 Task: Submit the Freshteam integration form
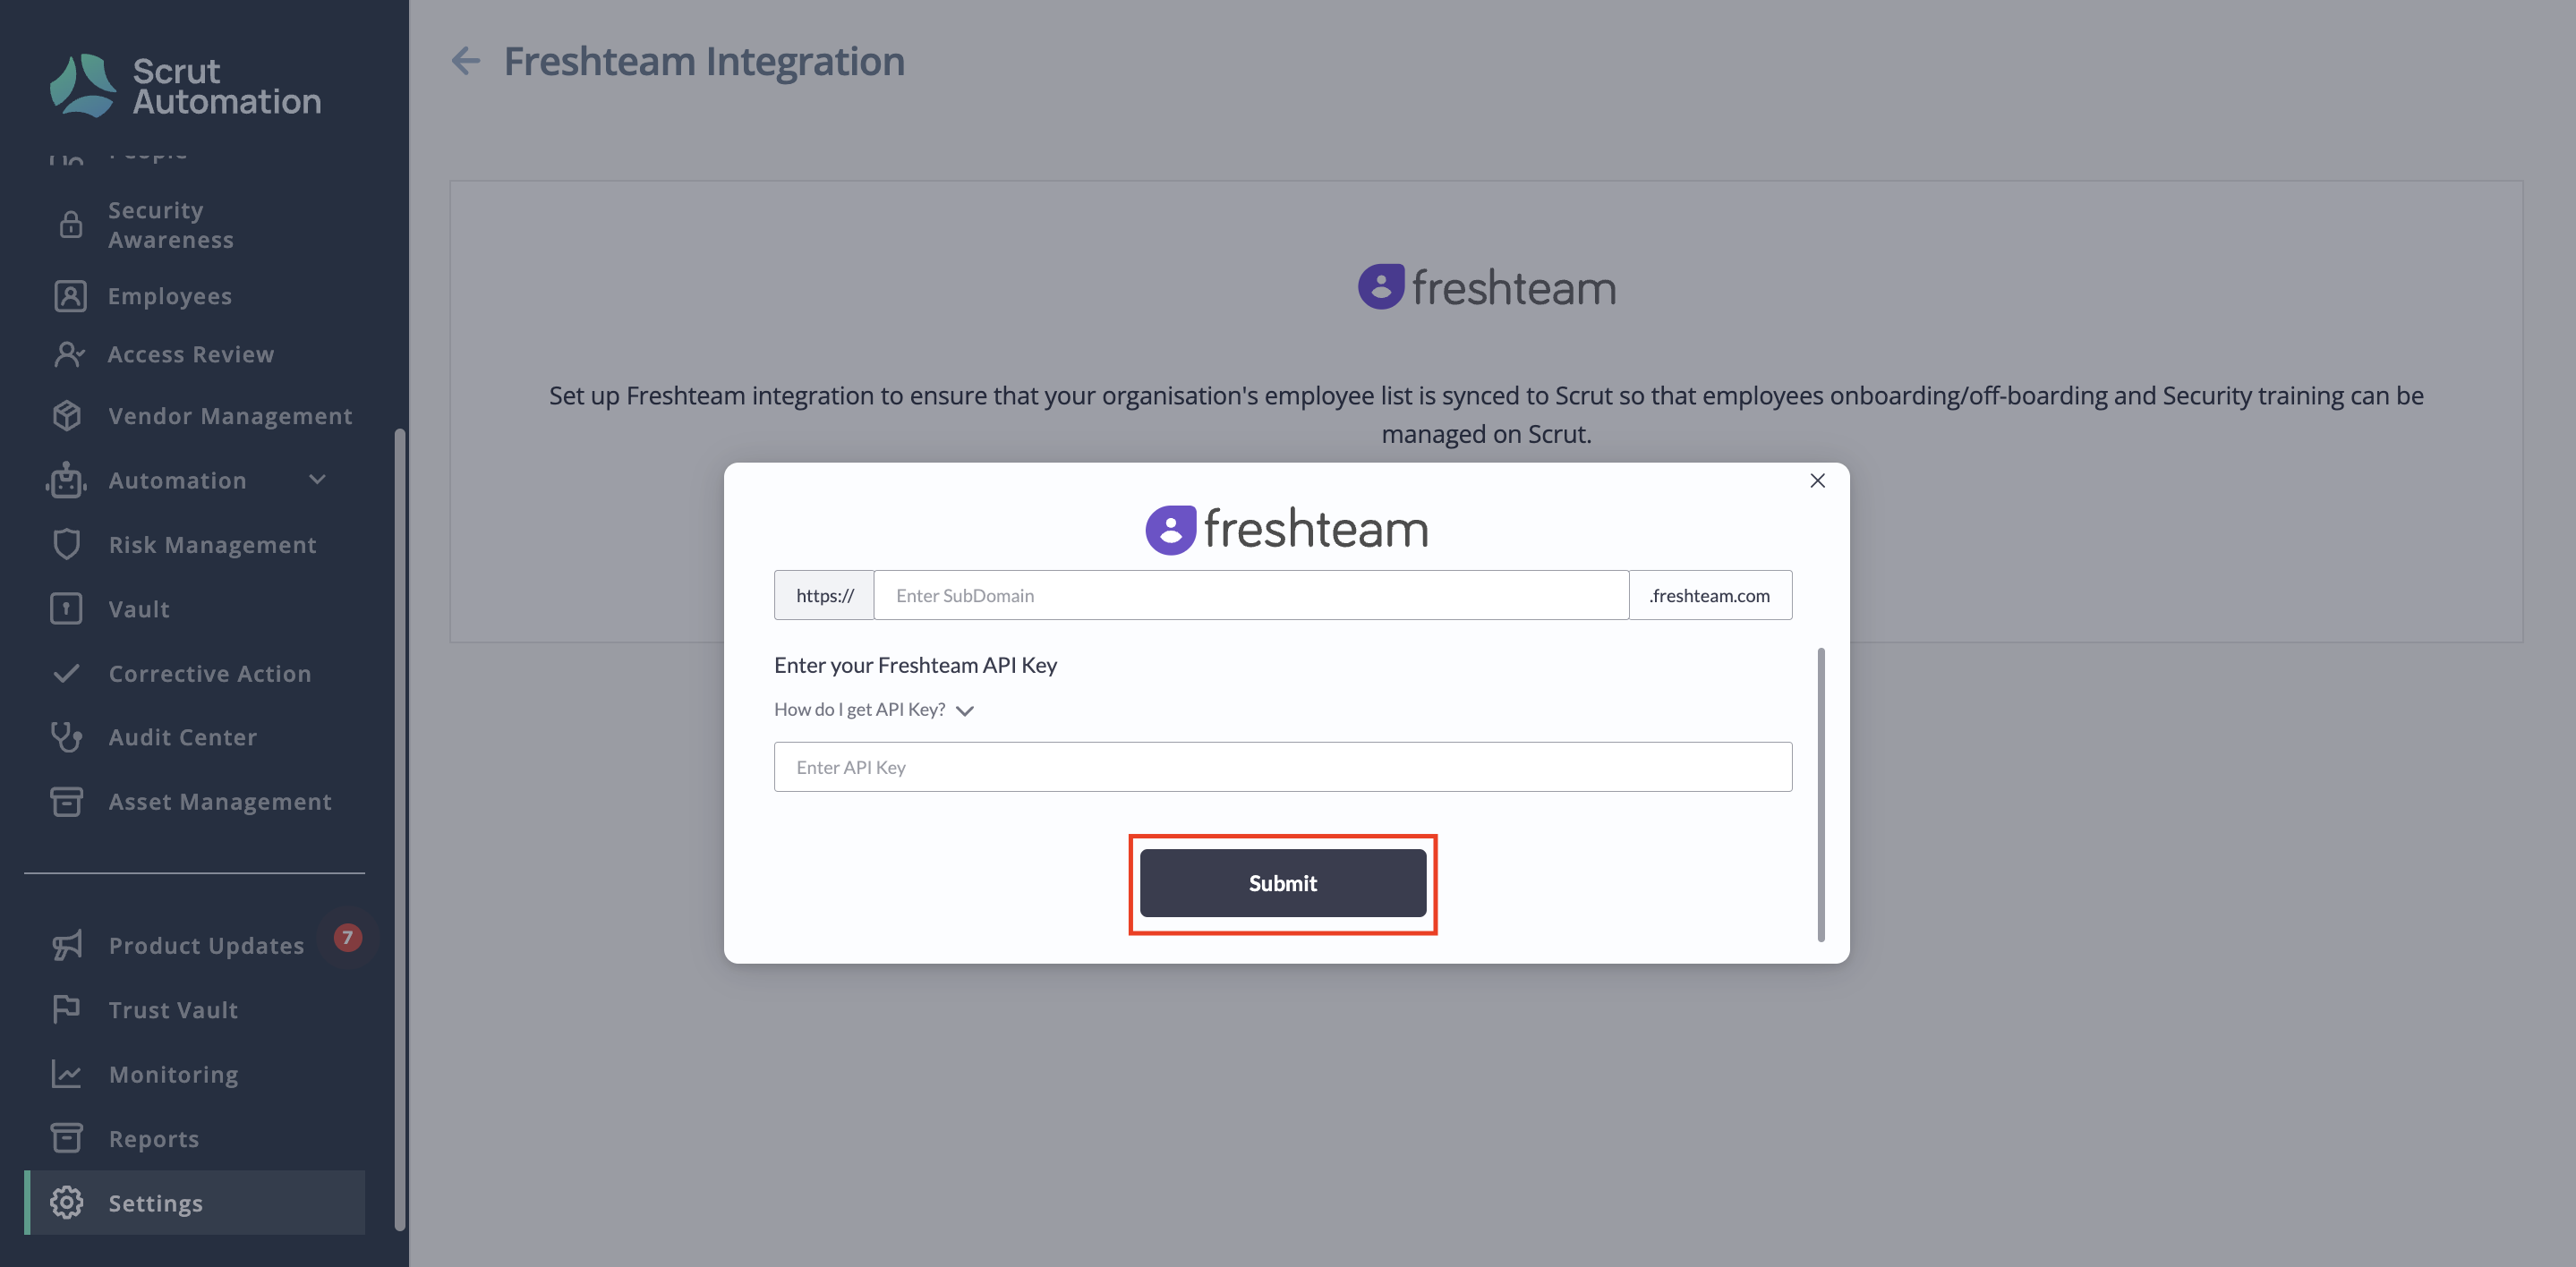(1283, 883)
